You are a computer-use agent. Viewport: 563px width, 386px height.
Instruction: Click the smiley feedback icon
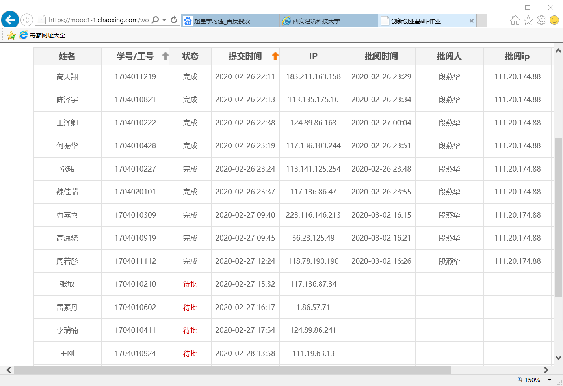pyautogui.click(x=554, y=20)
